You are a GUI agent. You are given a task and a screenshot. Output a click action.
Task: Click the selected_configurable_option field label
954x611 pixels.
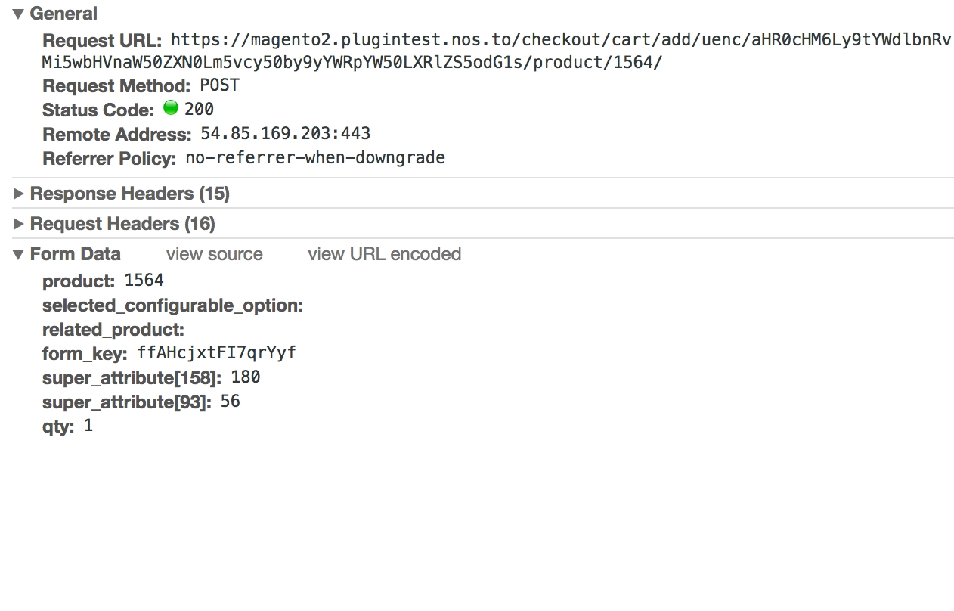coord(172,305)
